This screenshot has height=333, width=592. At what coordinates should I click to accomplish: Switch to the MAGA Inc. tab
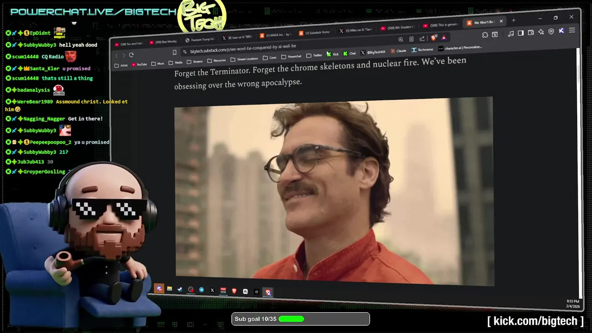[x=276, y=35]
